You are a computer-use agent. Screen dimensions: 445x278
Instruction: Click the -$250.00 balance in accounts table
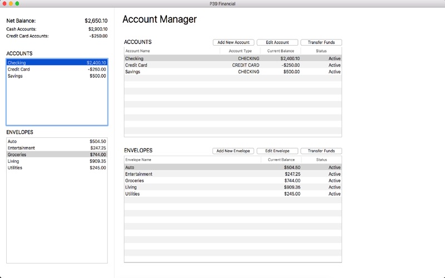[x=290, y=65]
